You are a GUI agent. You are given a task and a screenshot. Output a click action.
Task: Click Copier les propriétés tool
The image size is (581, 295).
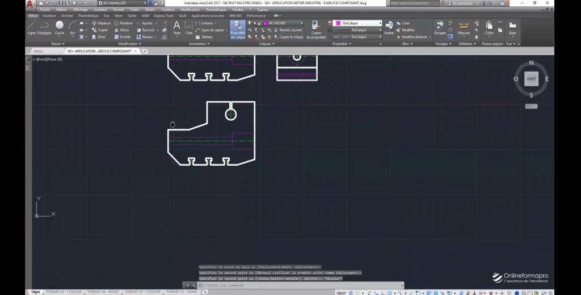point(316,29)
